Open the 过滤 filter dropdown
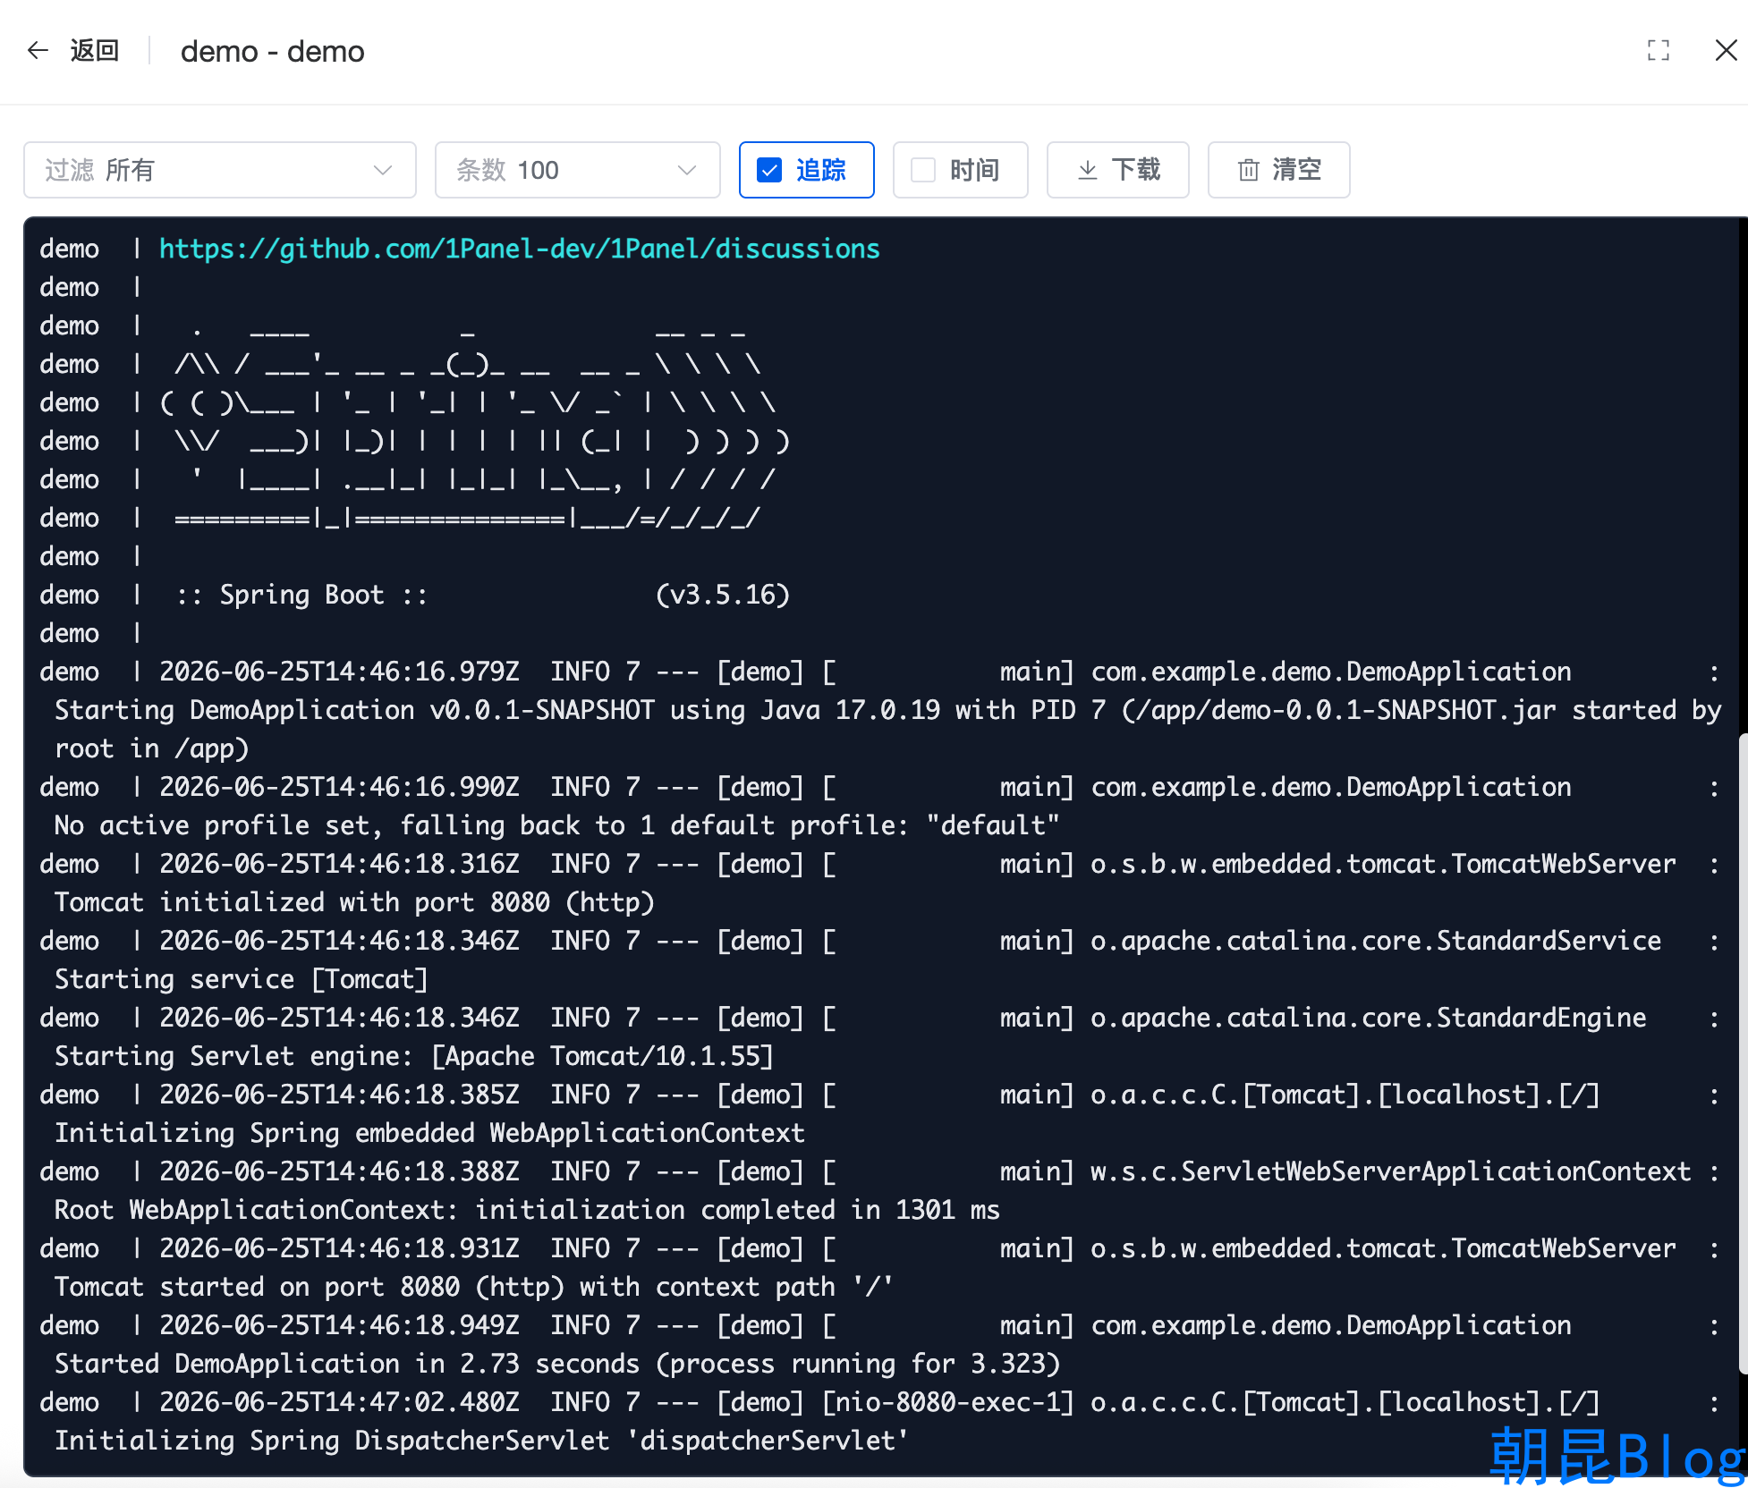This screenshot has width=1748, height=1488. (x=220, y=170)
